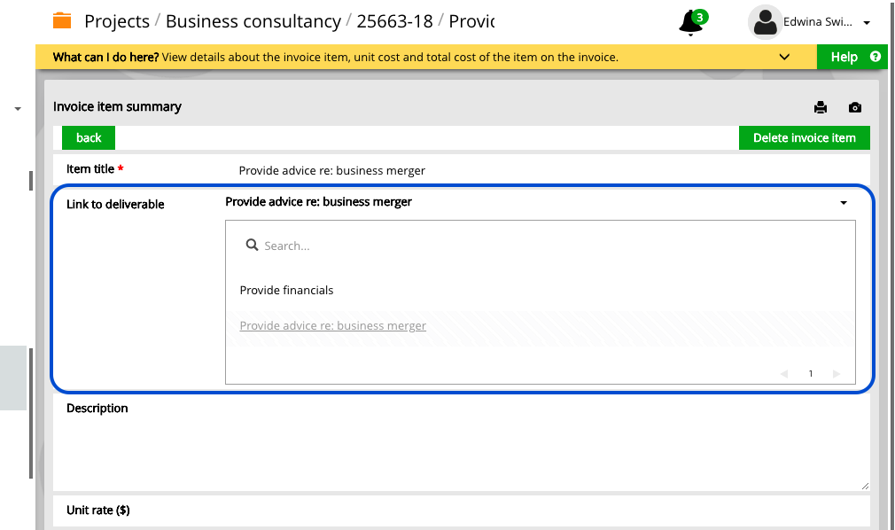
Task: Take a snapshot with the camera icon
Action: click(x=854, y=107)
